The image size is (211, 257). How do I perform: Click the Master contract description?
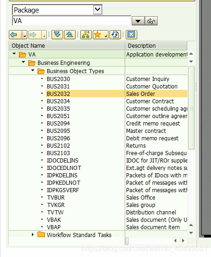(146, 131)
